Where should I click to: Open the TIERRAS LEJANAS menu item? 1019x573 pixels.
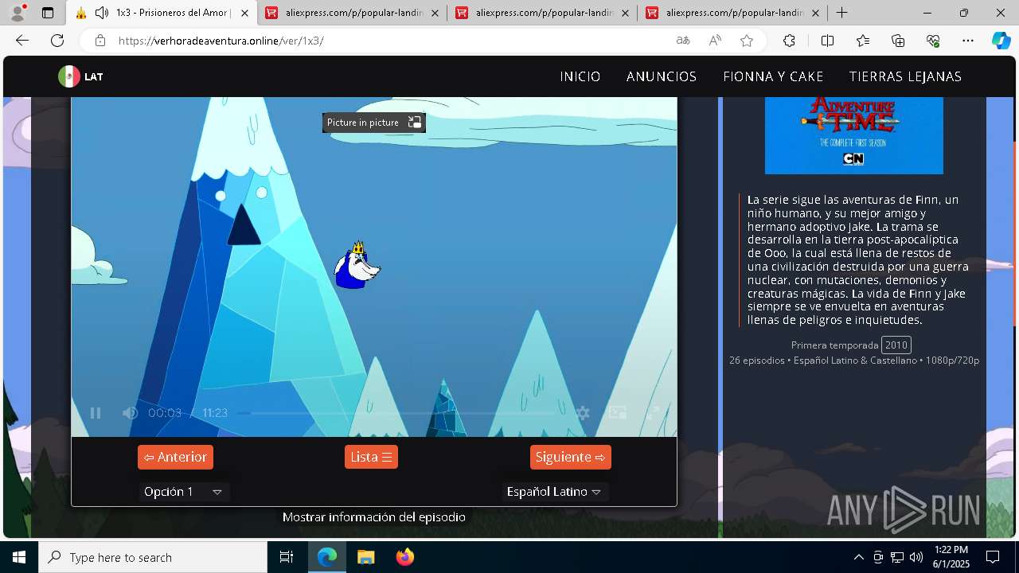tap(905, 76)
